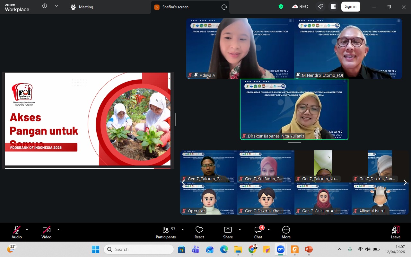
Task: Expand the Participants options caret
Action: (183, 230)
